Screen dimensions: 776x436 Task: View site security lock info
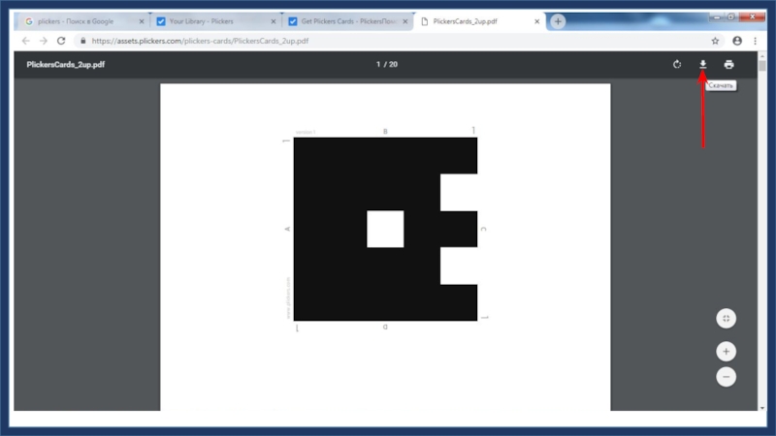(x=82, y=41)
